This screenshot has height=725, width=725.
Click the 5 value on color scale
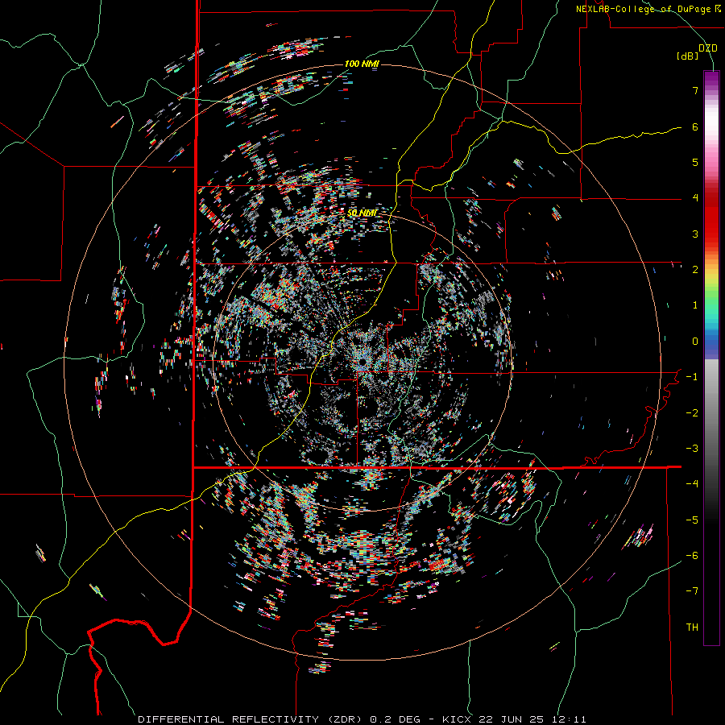[695, 162]
